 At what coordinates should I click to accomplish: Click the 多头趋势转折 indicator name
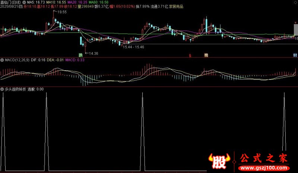[15, 89]
